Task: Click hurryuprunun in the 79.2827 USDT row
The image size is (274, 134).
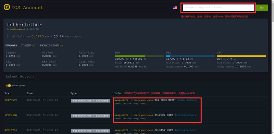Action: pos(144,115)
